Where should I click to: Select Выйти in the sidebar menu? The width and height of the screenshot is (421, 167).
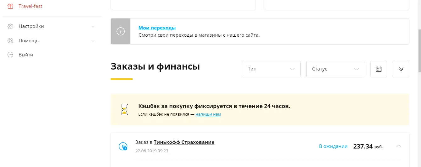click(x=26, y=55)
